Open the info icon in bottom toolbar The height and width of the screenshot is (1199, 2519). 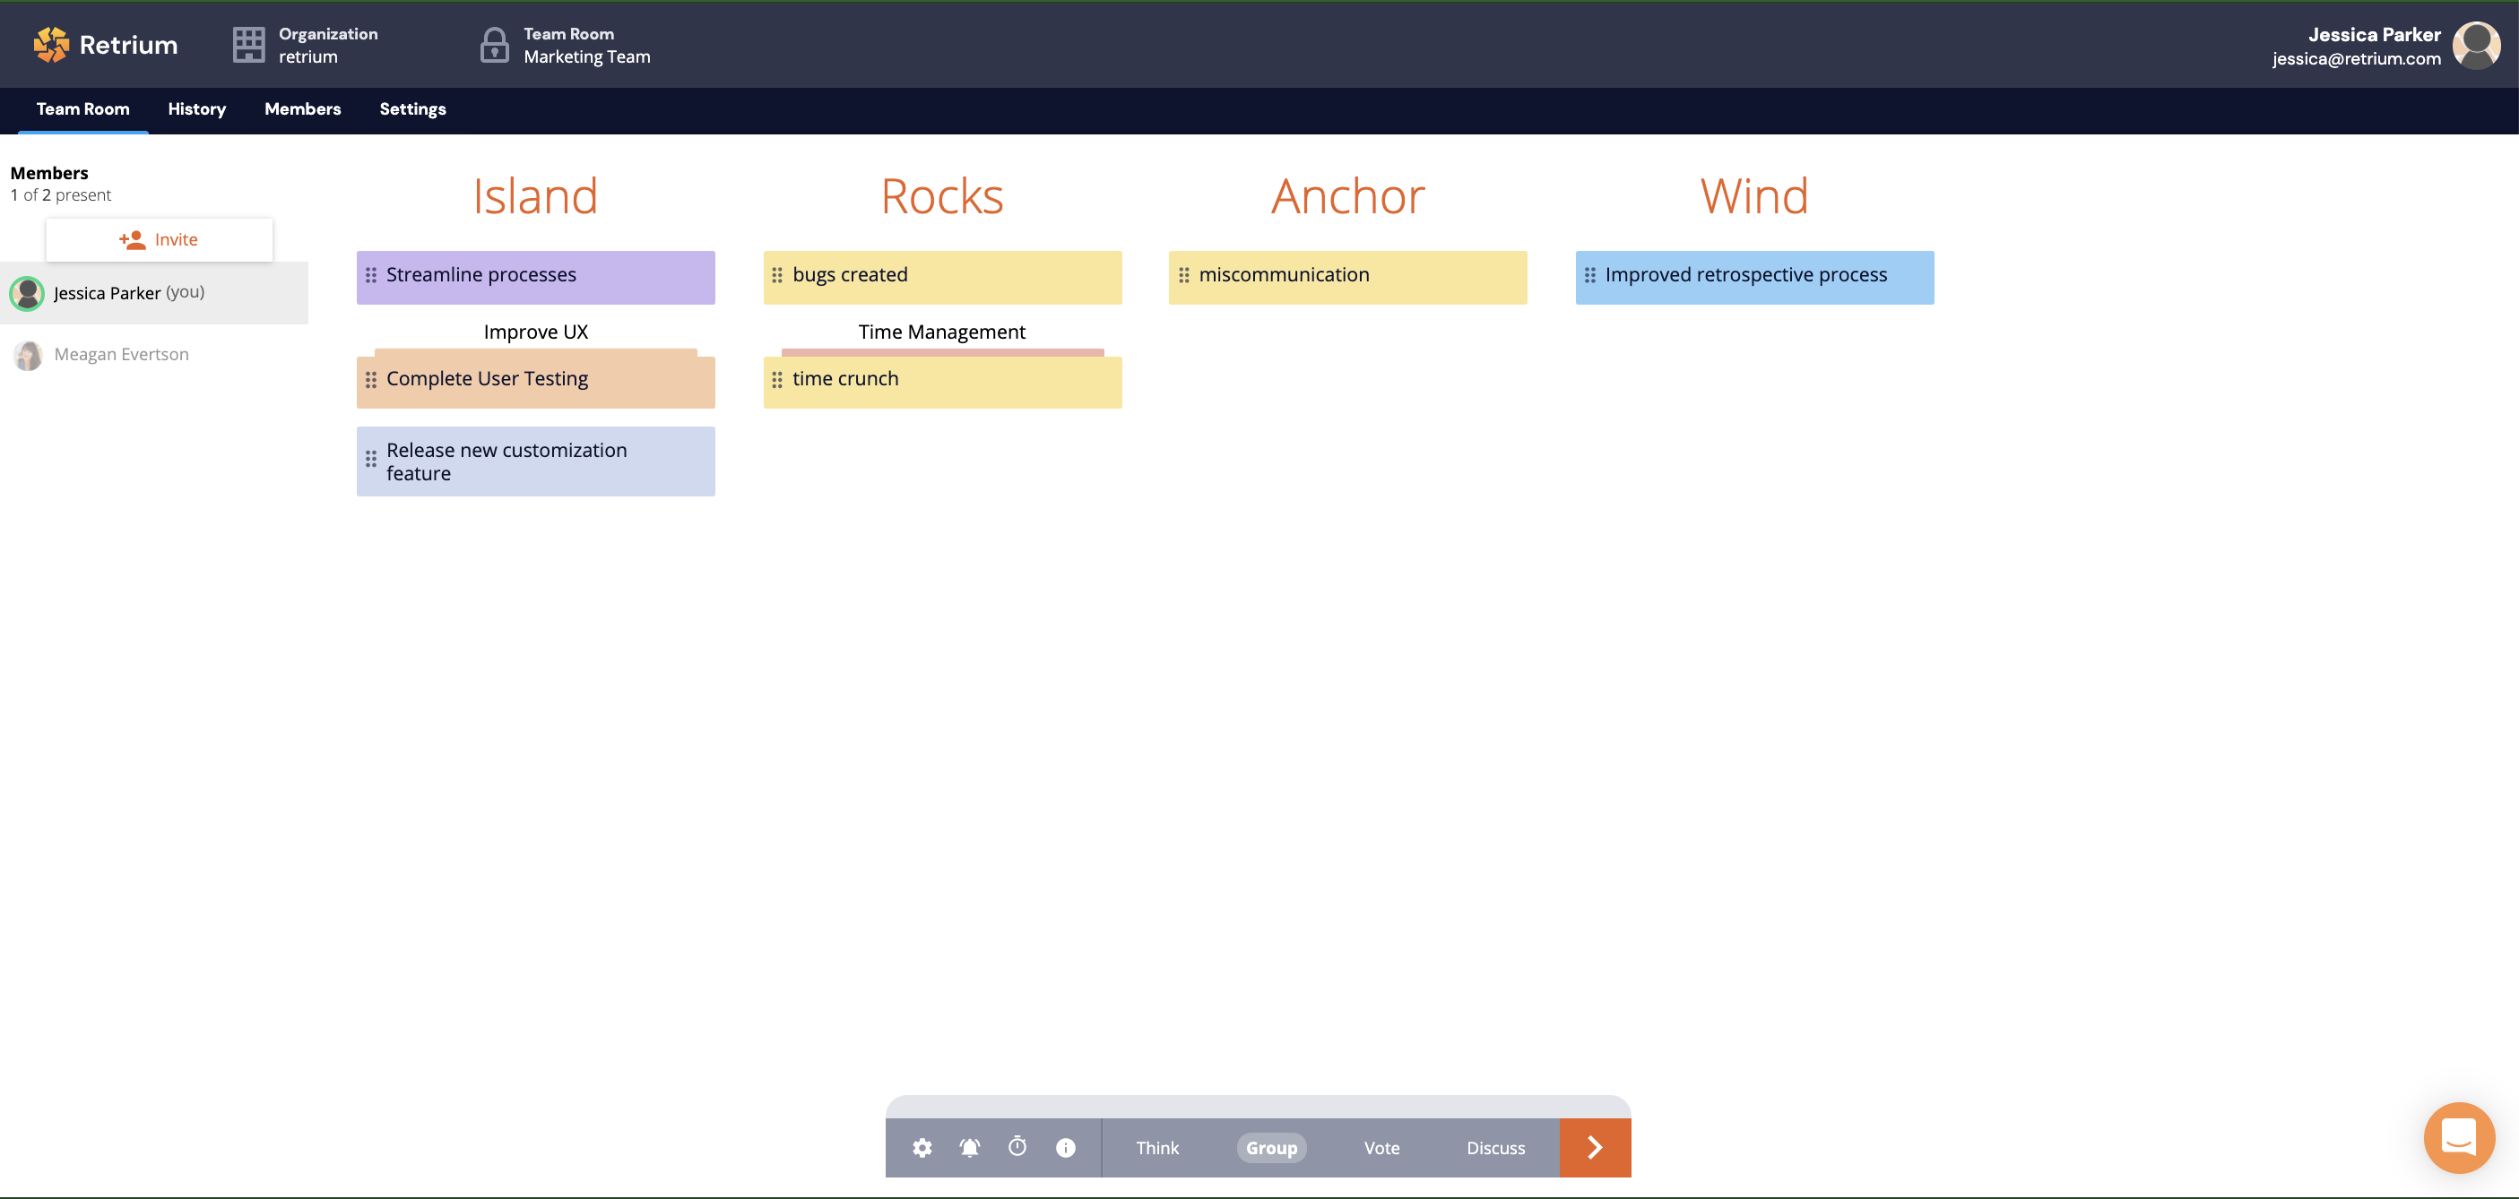tap(1065, 1147)
